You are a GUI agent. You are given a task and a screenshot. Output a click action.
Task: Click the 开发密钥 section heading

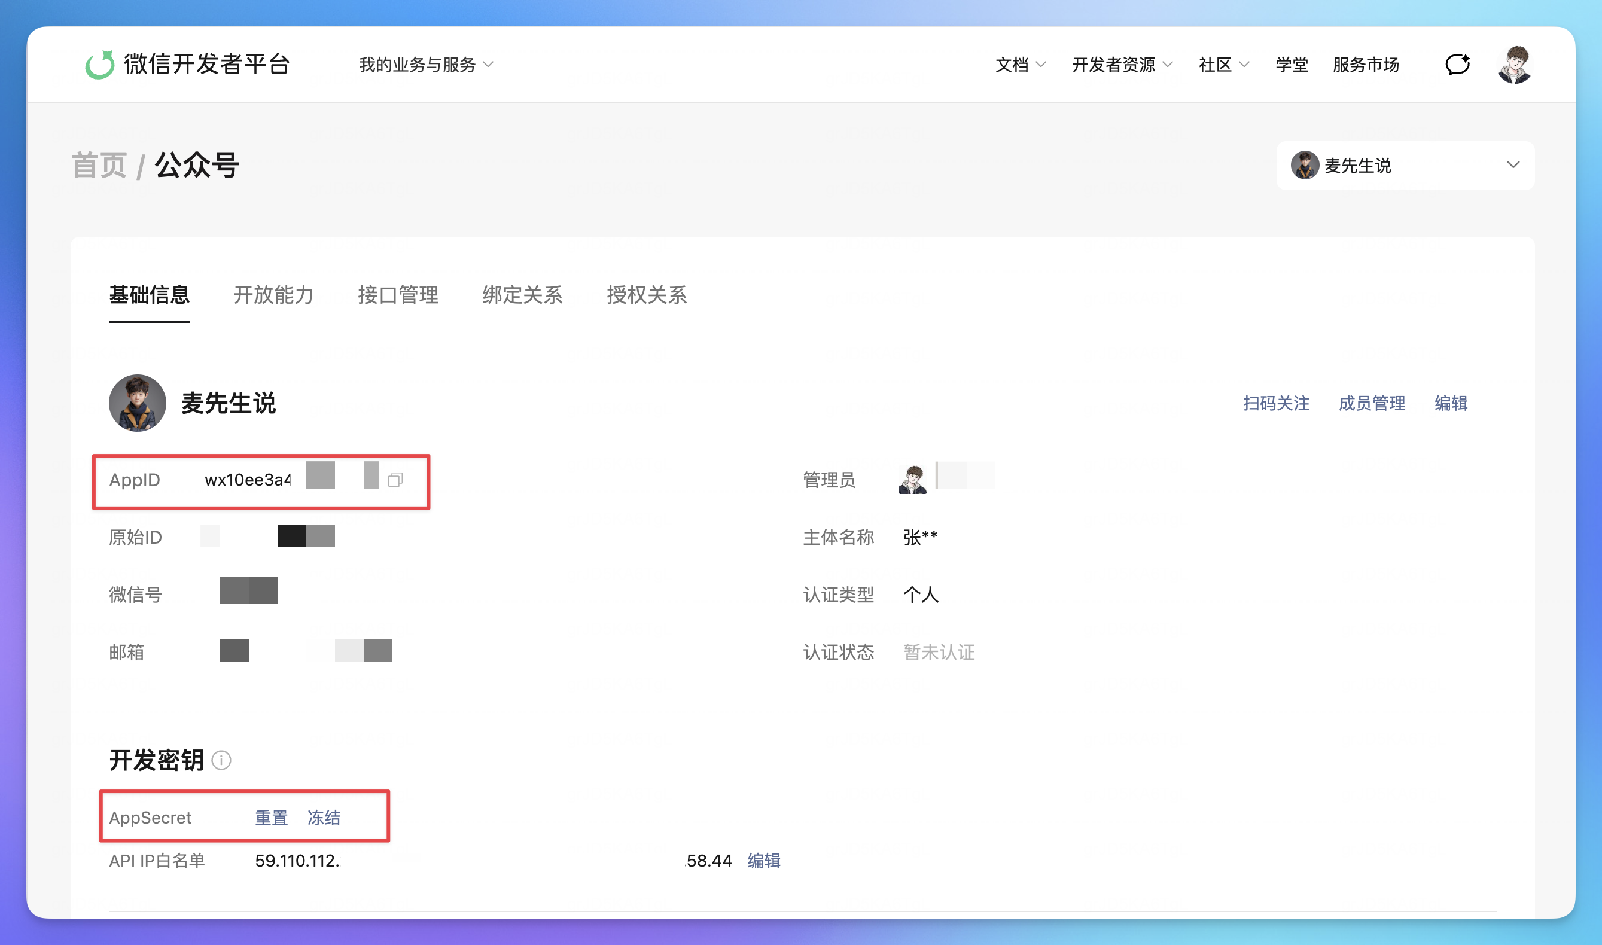pos(157,760)
